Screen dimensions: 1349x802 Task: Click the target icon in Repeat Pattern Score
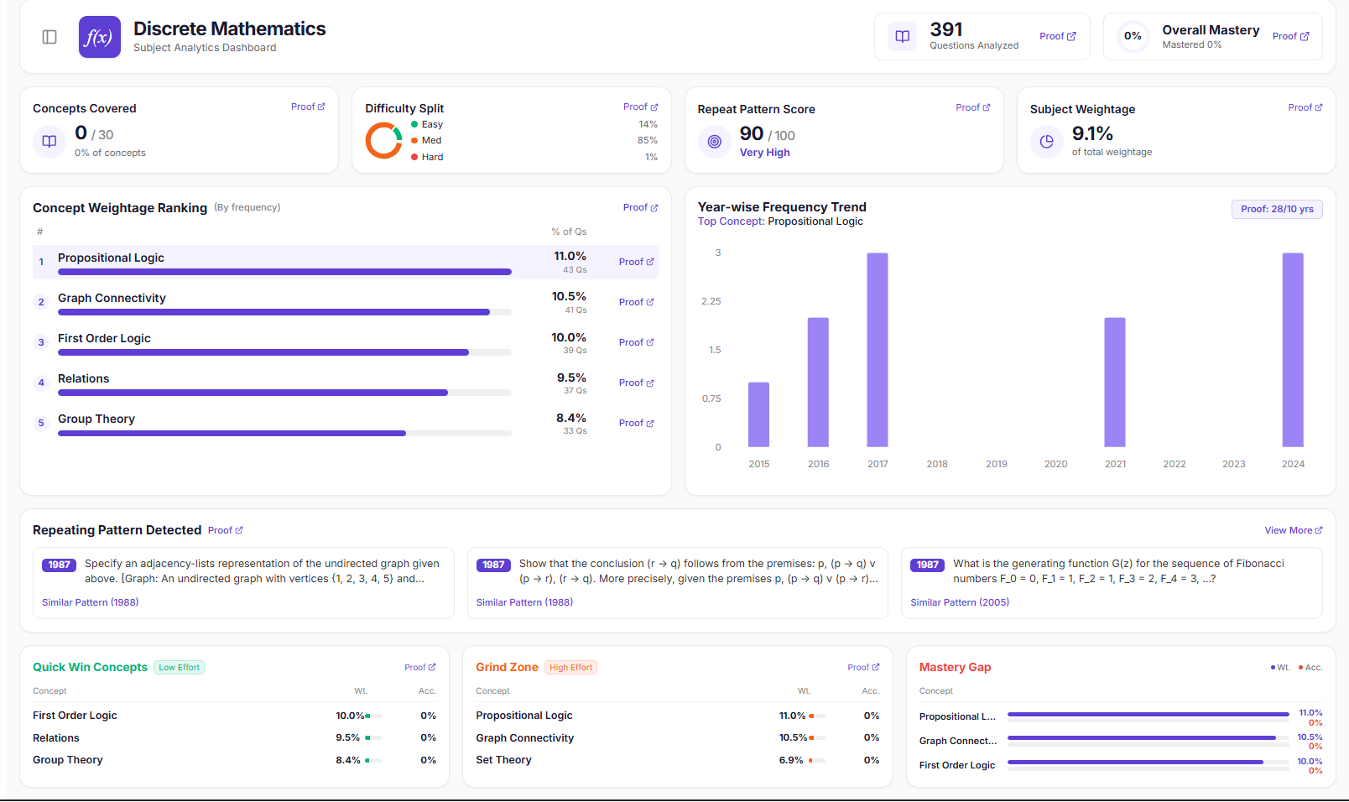coord(715,142)
